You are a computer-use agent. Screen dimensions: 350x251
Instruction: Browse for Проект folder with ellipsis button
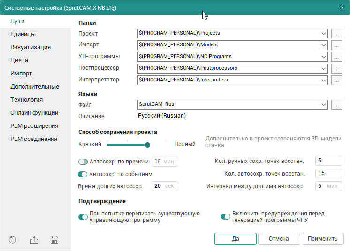coord(336,33)
